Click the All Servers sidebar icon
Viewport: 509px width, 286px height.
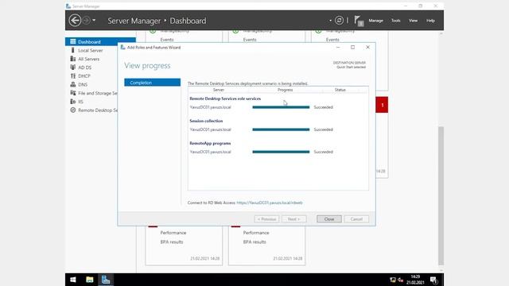pos(73,59)
